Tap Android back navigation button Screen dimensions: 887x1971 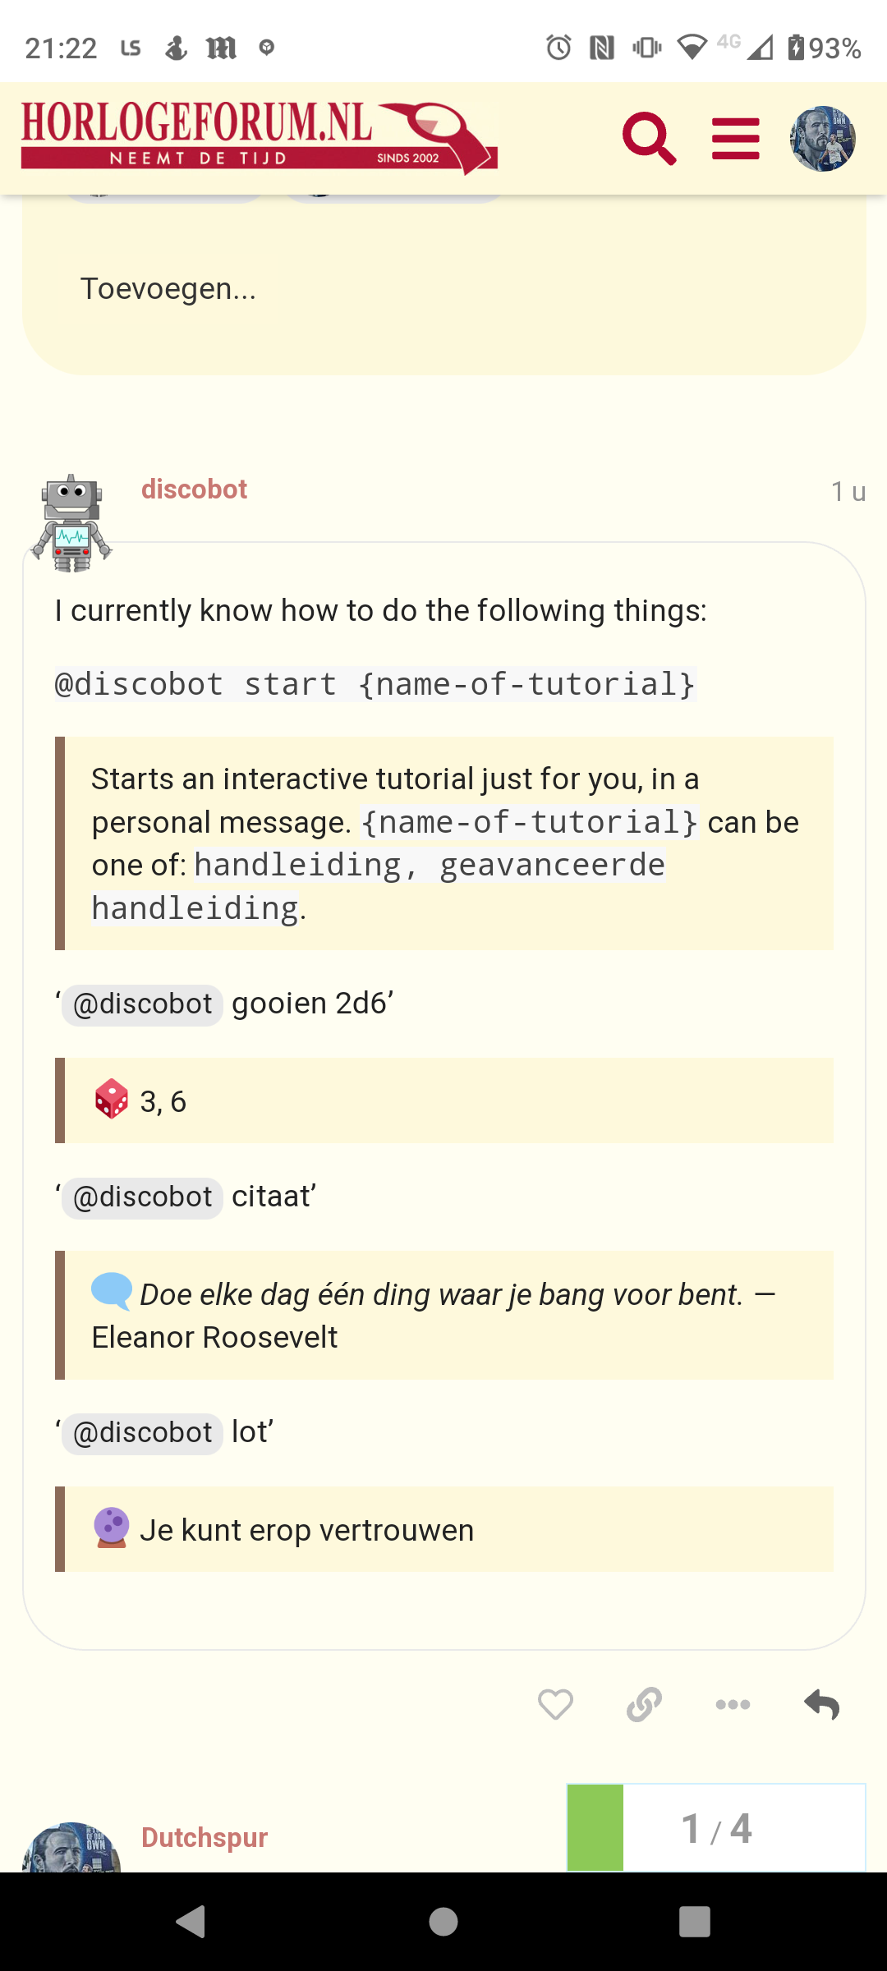coord(191,1922)
